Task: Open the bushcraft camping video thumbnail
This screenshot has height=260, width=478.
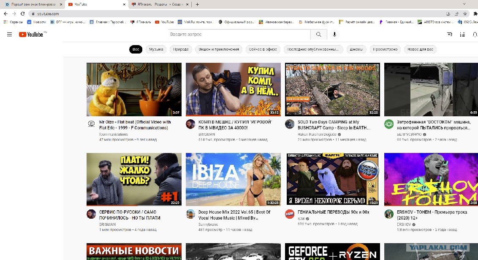Action: coord(332,89)
